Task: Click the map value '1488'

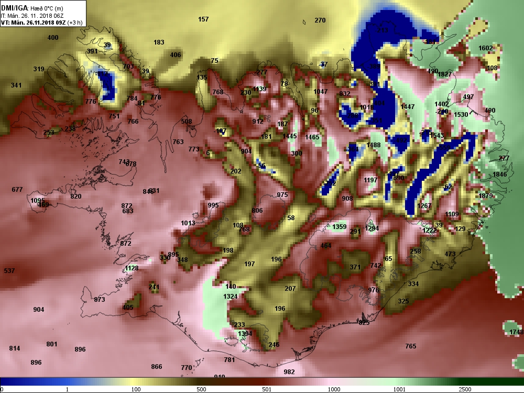Action: point(373,145)
